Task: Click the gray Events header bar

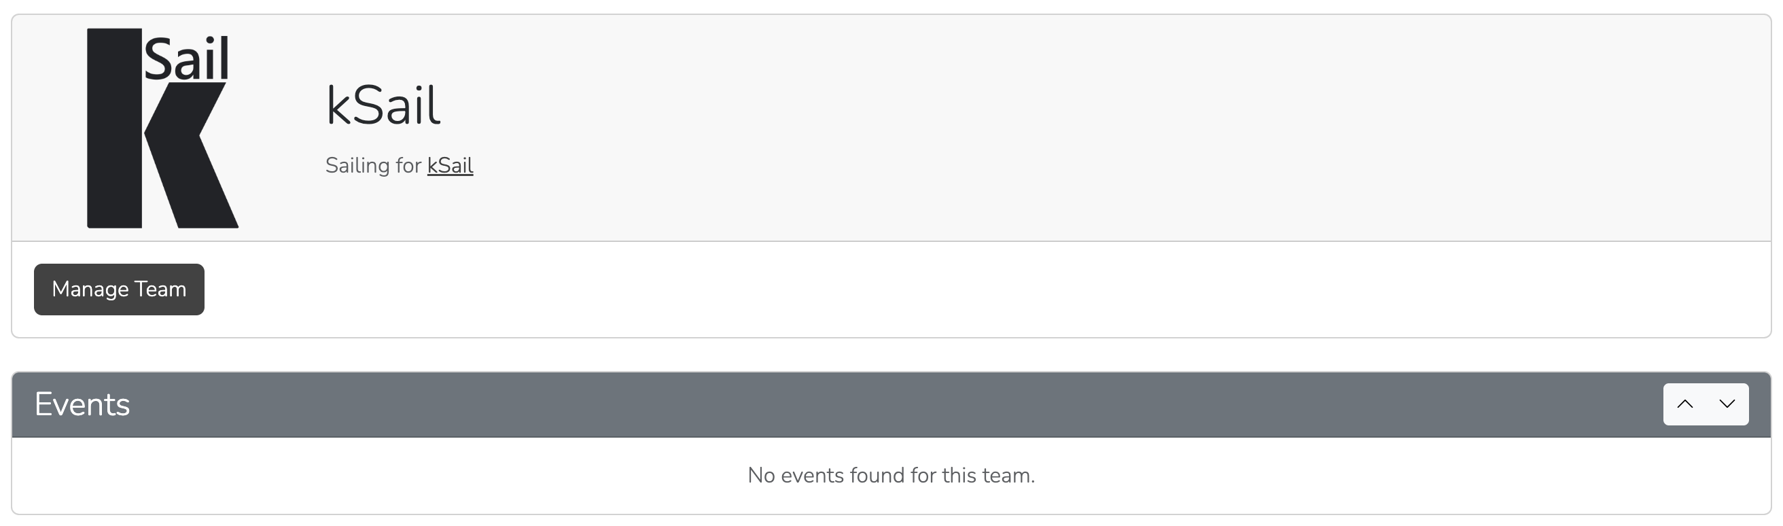Action: pyautogui.click(x=830, y=404)
